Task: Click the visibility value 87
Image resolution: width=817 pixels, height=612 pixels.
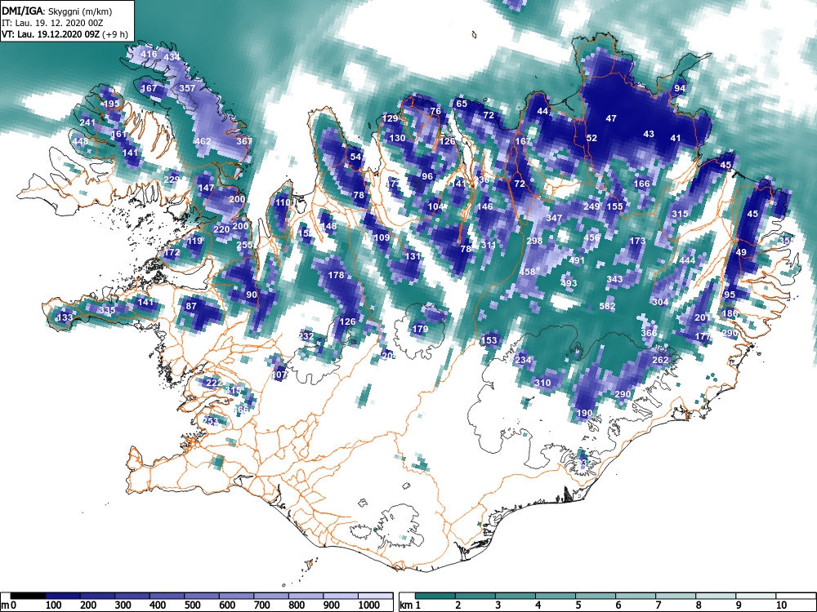Action: click(191, 306)
